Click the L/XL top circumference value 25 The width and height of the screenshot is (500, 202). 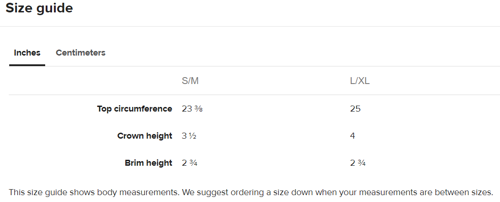pyautogui.click(x=355, y=109)
